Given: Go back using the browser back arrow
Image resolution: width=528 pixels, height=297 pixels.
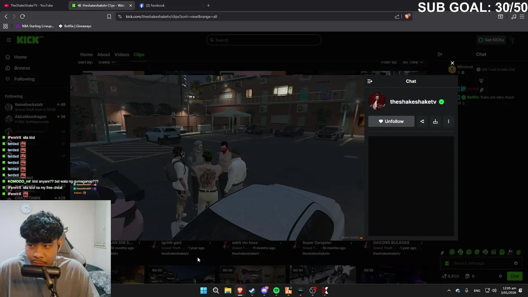Looking at the screenshot, I should [6, 16].
